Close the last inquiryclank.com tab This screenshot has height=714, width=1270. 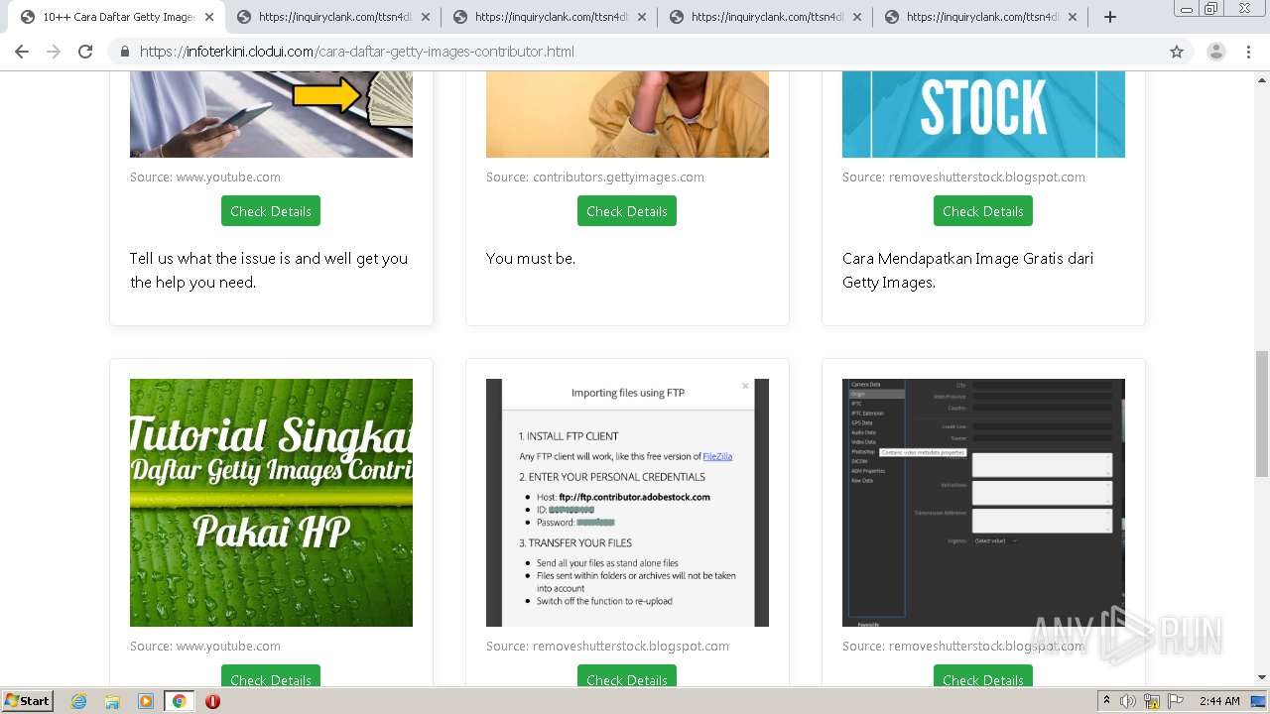coord(1073,17)
